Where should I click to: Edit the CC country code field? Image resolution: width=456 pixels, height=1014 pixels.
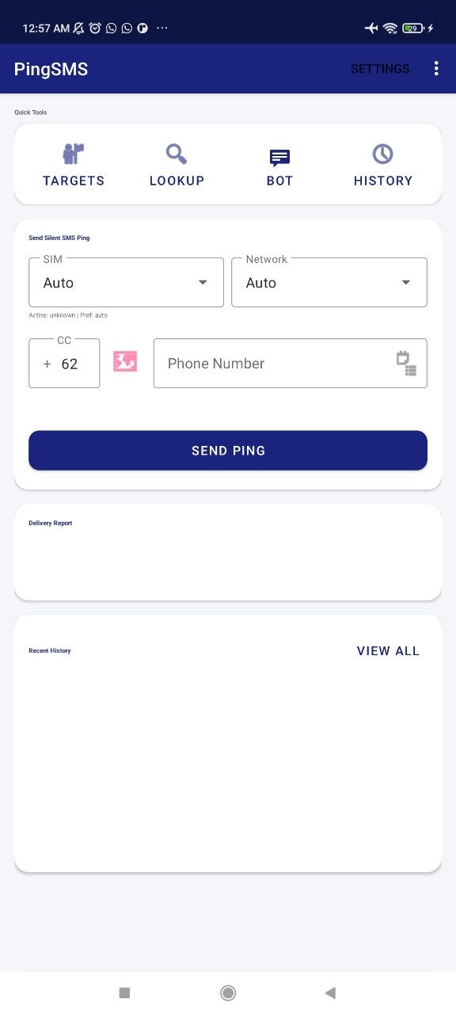(x=64, y=364)
